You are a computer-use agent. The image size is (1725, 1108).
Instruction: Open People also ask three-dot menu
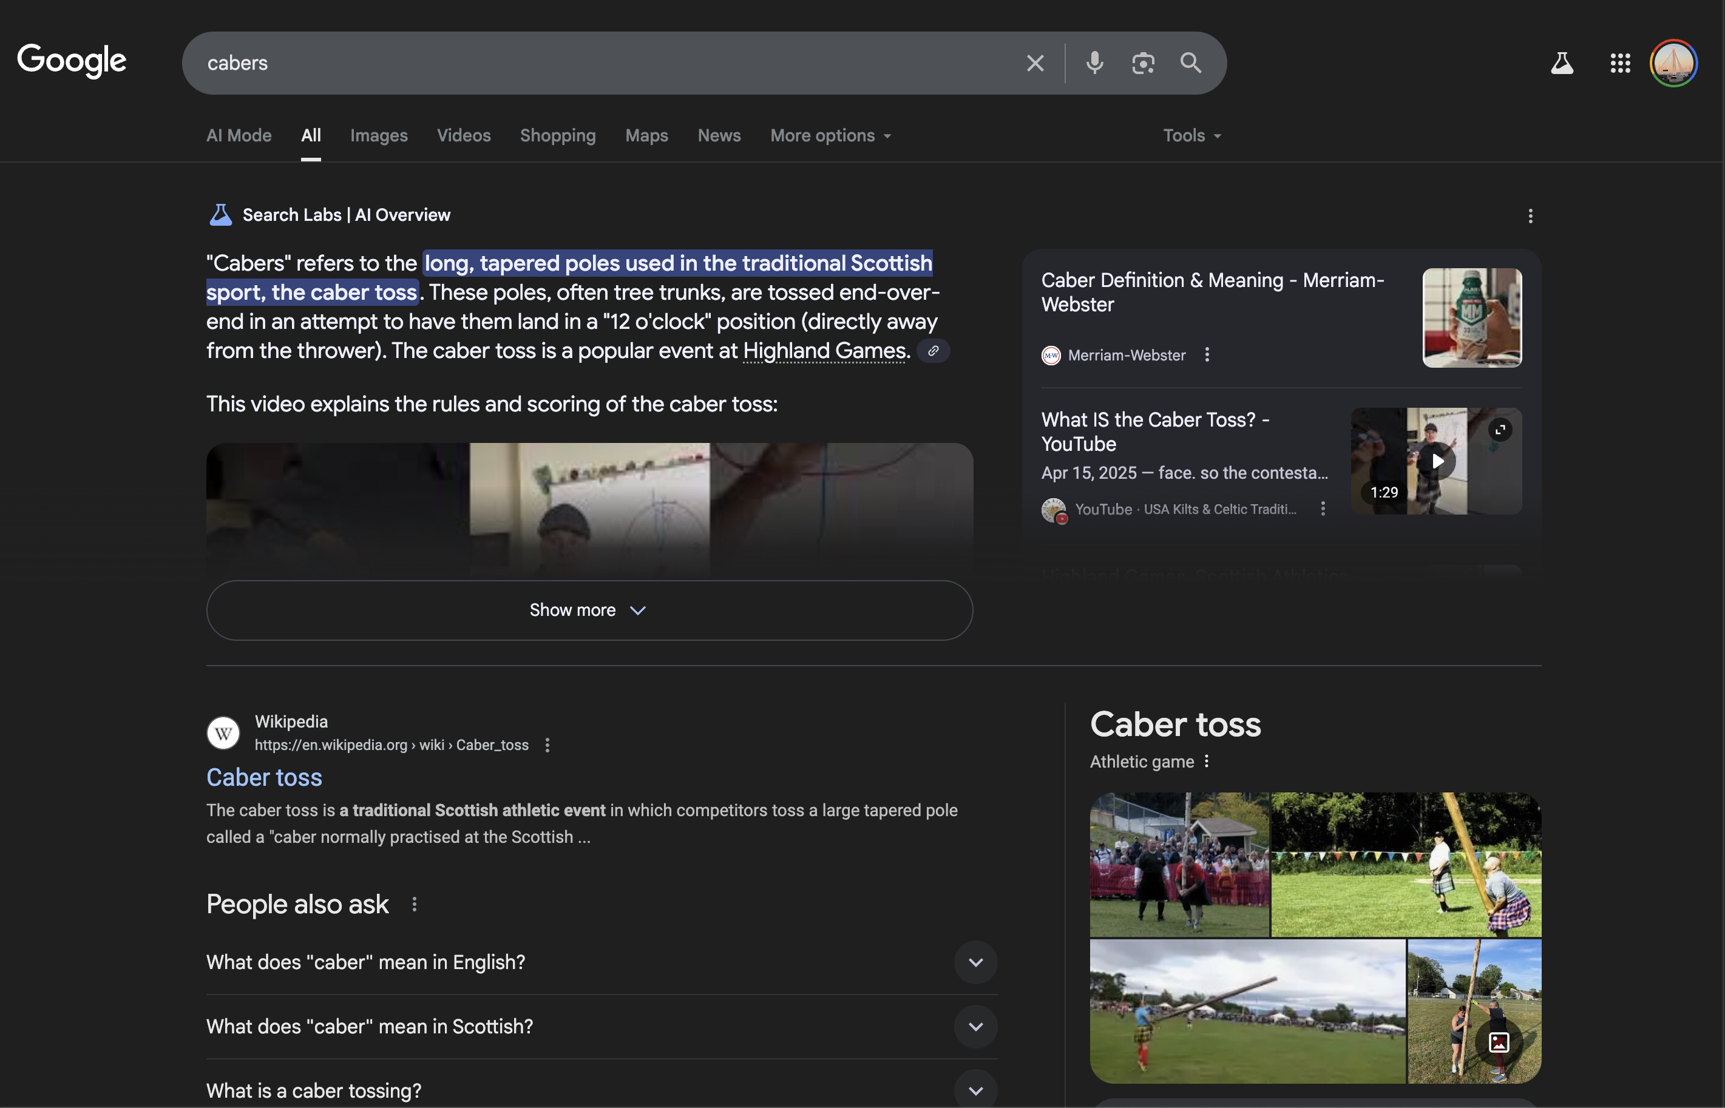click(x=415, y=904)
